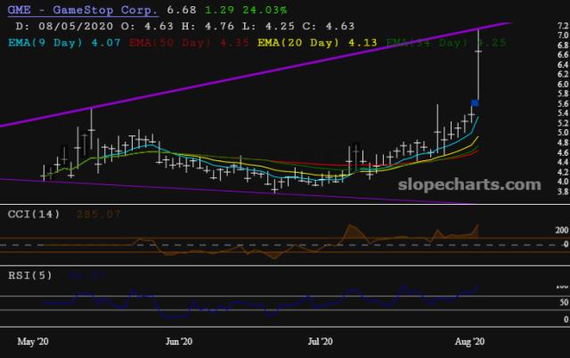Click the 24.03% percent change value
The width and height of the screenshot is (570, 358).
pyautogui.click(x=265, y=10)
